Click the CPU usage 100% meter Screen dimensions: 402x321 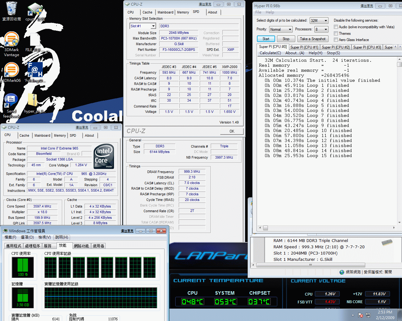point(23,267)
